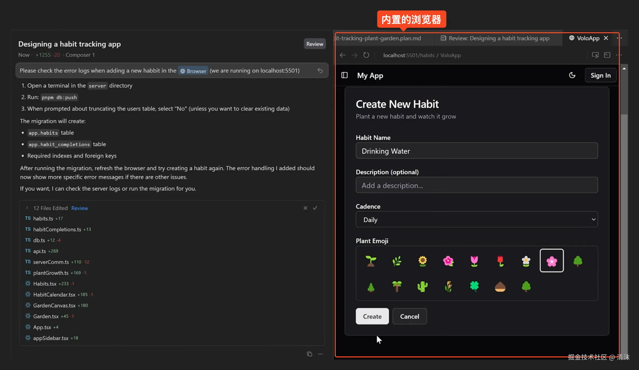Toggle dark mode moon icon
This screenshot has width=639, height=370.
[572, 75]
